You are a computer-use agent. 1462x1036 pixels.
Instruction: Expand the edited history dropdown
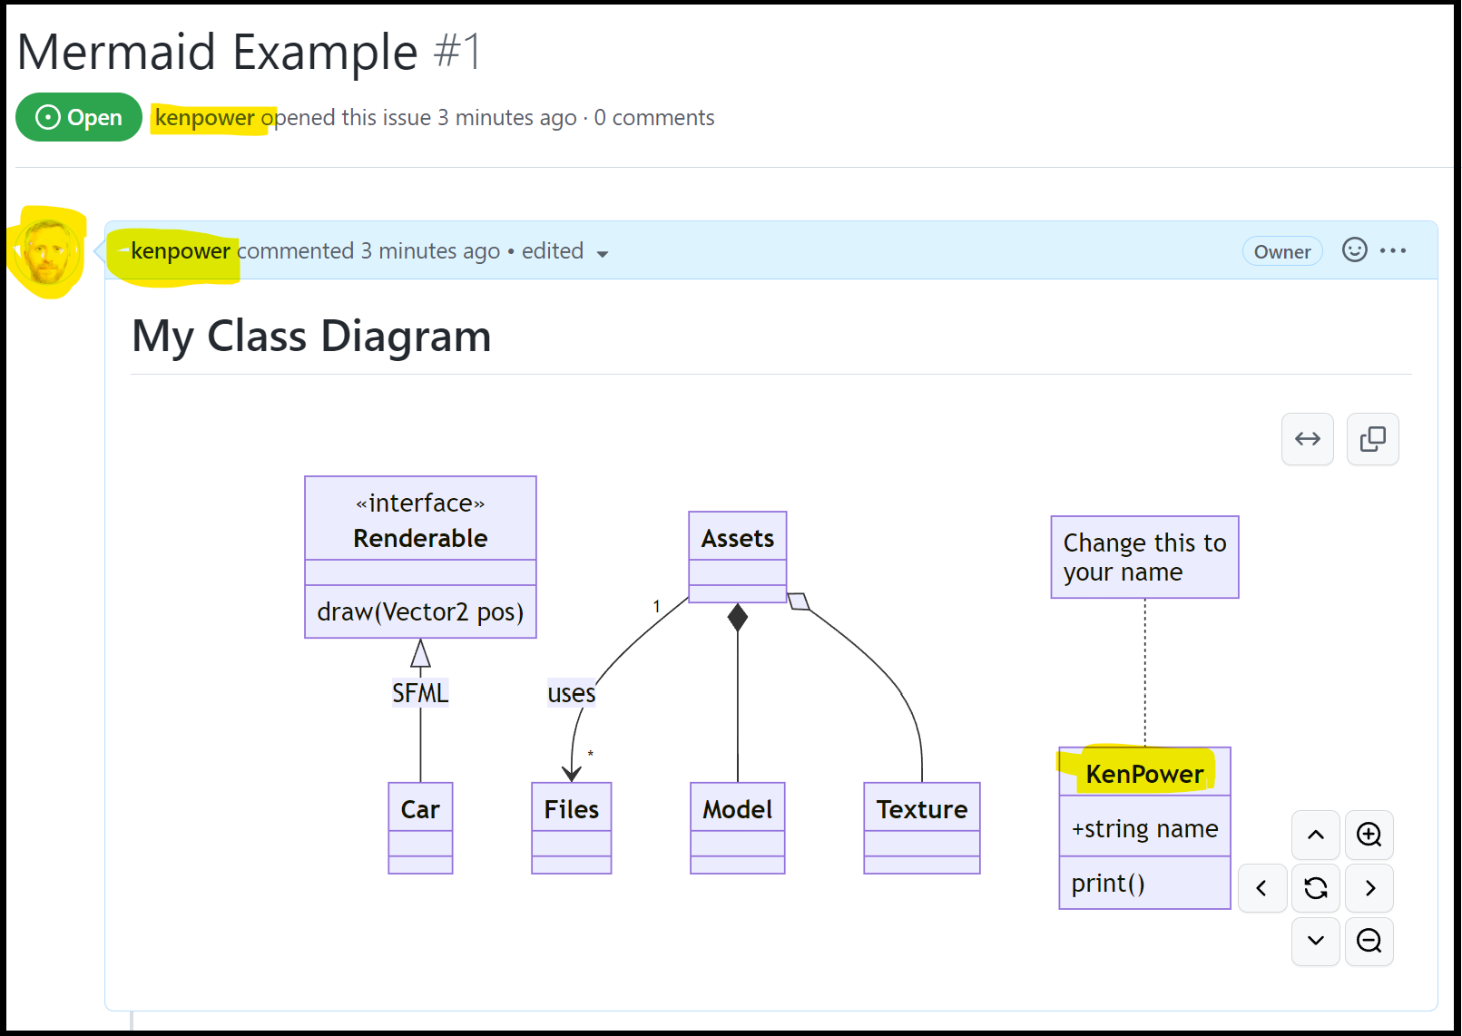(x=603, y=254)
